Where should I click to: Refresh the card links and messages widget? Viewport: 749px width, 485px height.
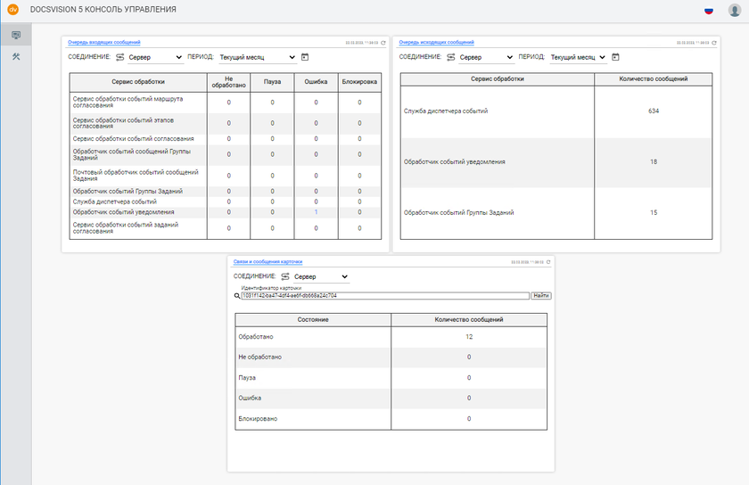[x=547, y=262]
